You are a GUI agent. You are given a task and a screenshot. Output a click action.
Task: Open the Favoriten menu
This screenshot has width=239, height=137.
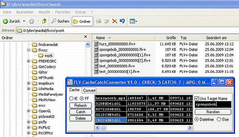[x=63, y=12]
